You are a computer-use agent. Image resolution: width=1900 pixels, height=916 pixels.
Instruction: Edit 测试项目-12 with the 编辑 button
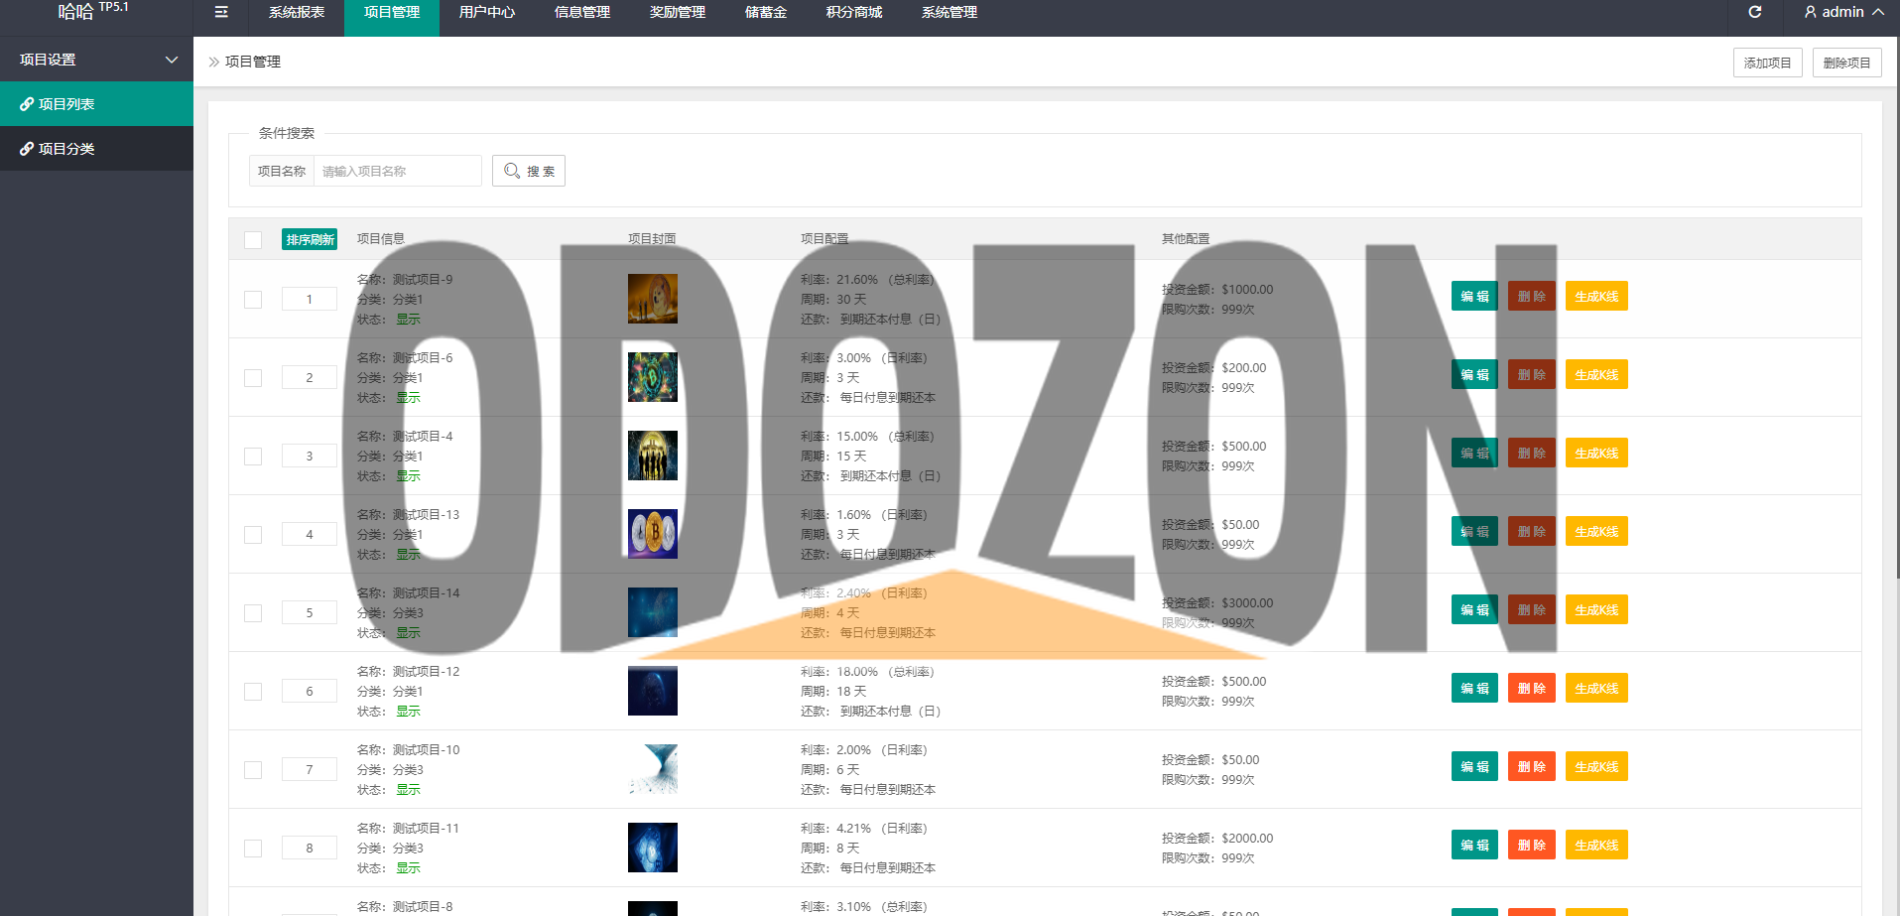pyautogui.click(x=1474, y=688)
